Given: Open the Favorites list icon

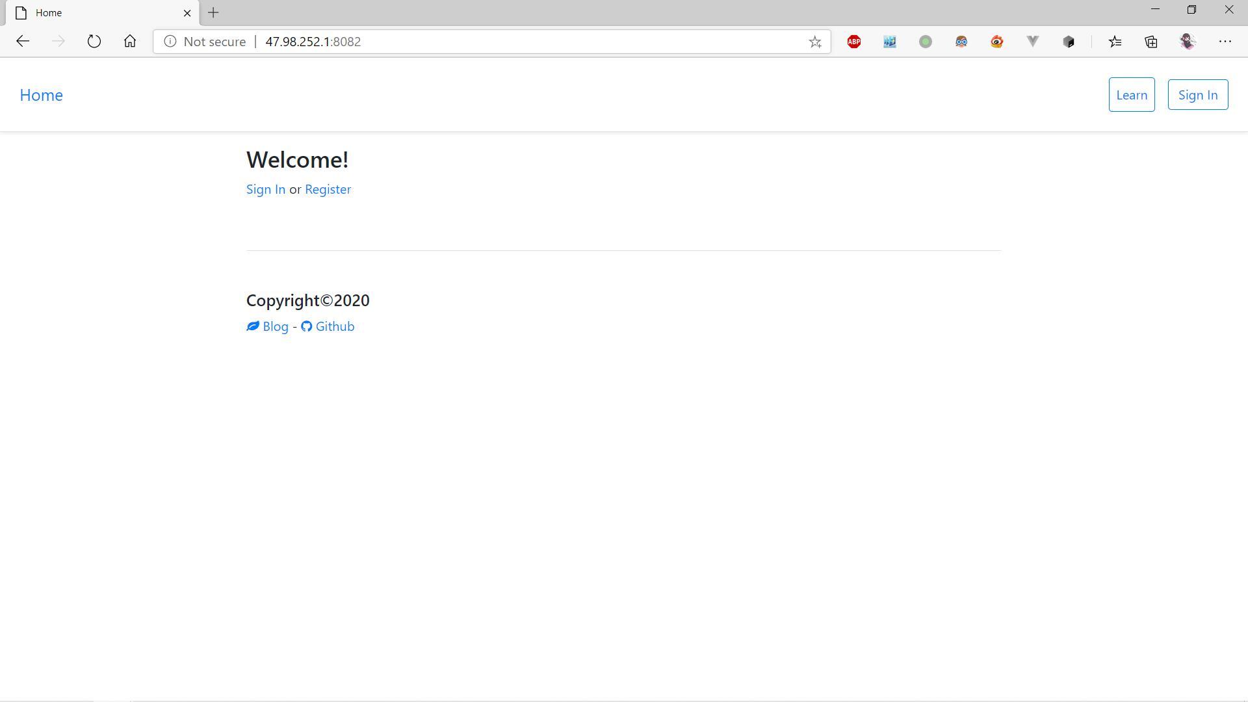Looking at the screenshot, I should click(1115, 42).
